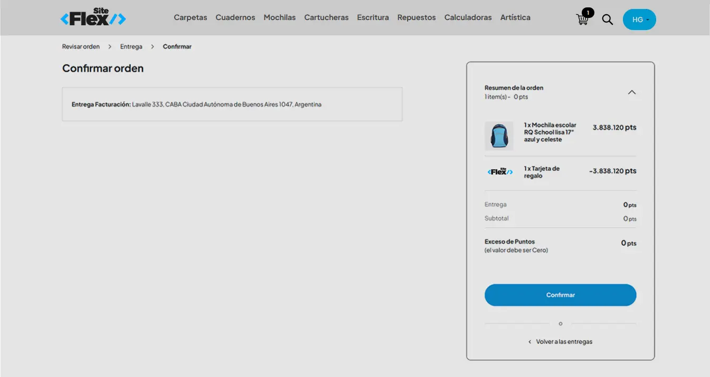Viewport: 710px width, 377px height.
Task: Navigate to the Escritura section
Action: [x=373, y=17]
